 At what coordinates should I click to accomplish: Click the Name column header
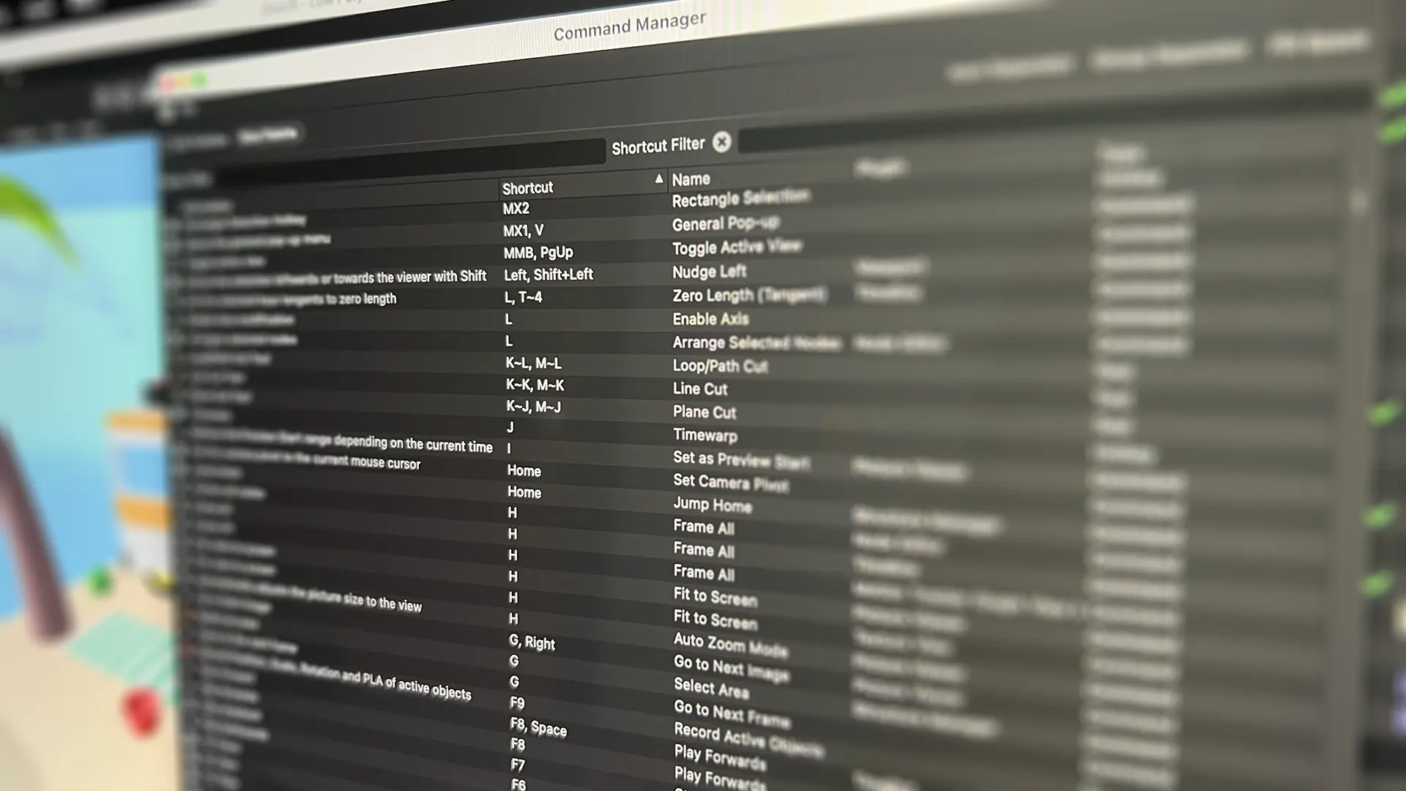pyautogui.click(x=691, y=178)
